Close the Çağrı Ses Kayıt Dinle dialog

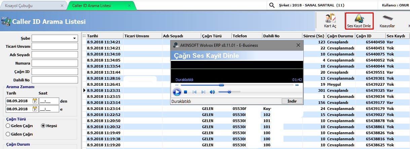(298, 45)
